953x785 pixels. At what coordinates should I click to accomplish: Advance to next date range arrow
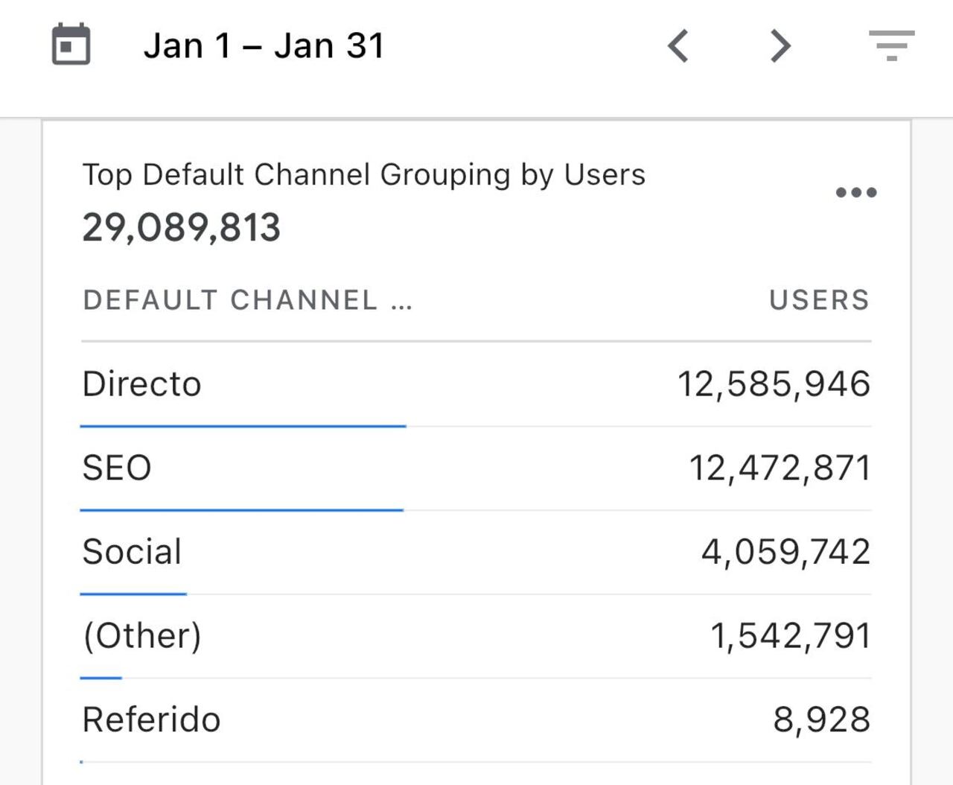pyautogui.click(x=780, y=46)
